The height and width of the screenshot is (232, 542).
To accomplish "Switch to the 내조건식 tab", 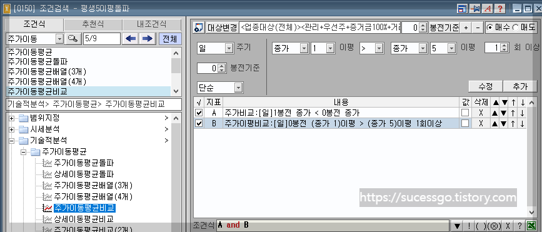I will point(151,25).
